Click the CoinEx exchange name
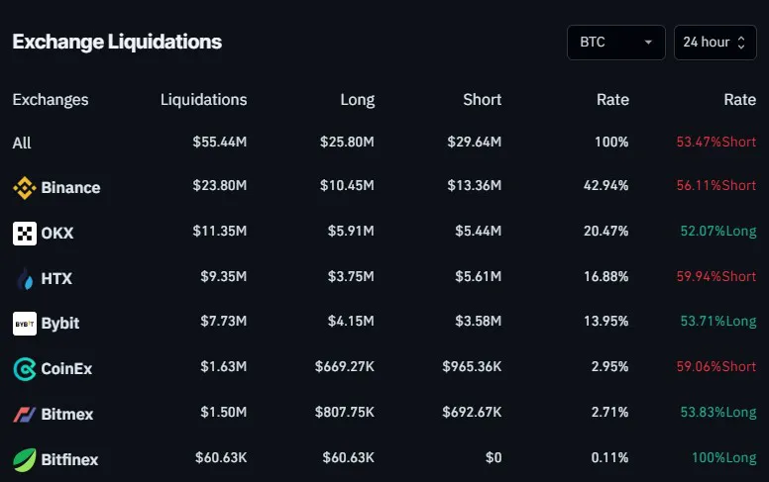This screenshot has width=769, height=482. pyautogui.click(x=66, y=369)
